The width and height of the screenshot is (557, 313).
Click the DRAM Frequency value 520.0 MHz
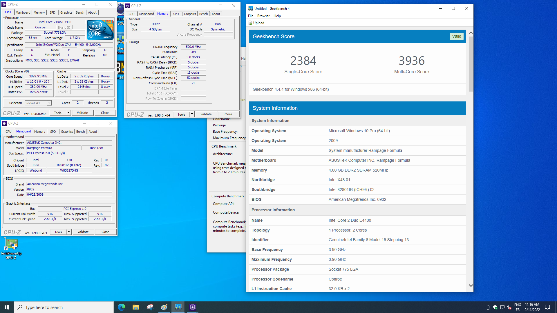(193, 47)
